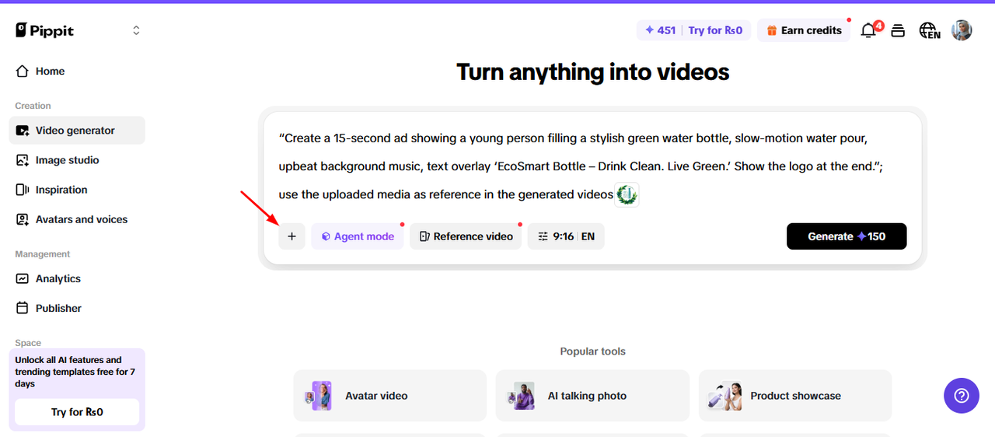
Task: Click the Analytics chart icon
Action: point(22,278)
